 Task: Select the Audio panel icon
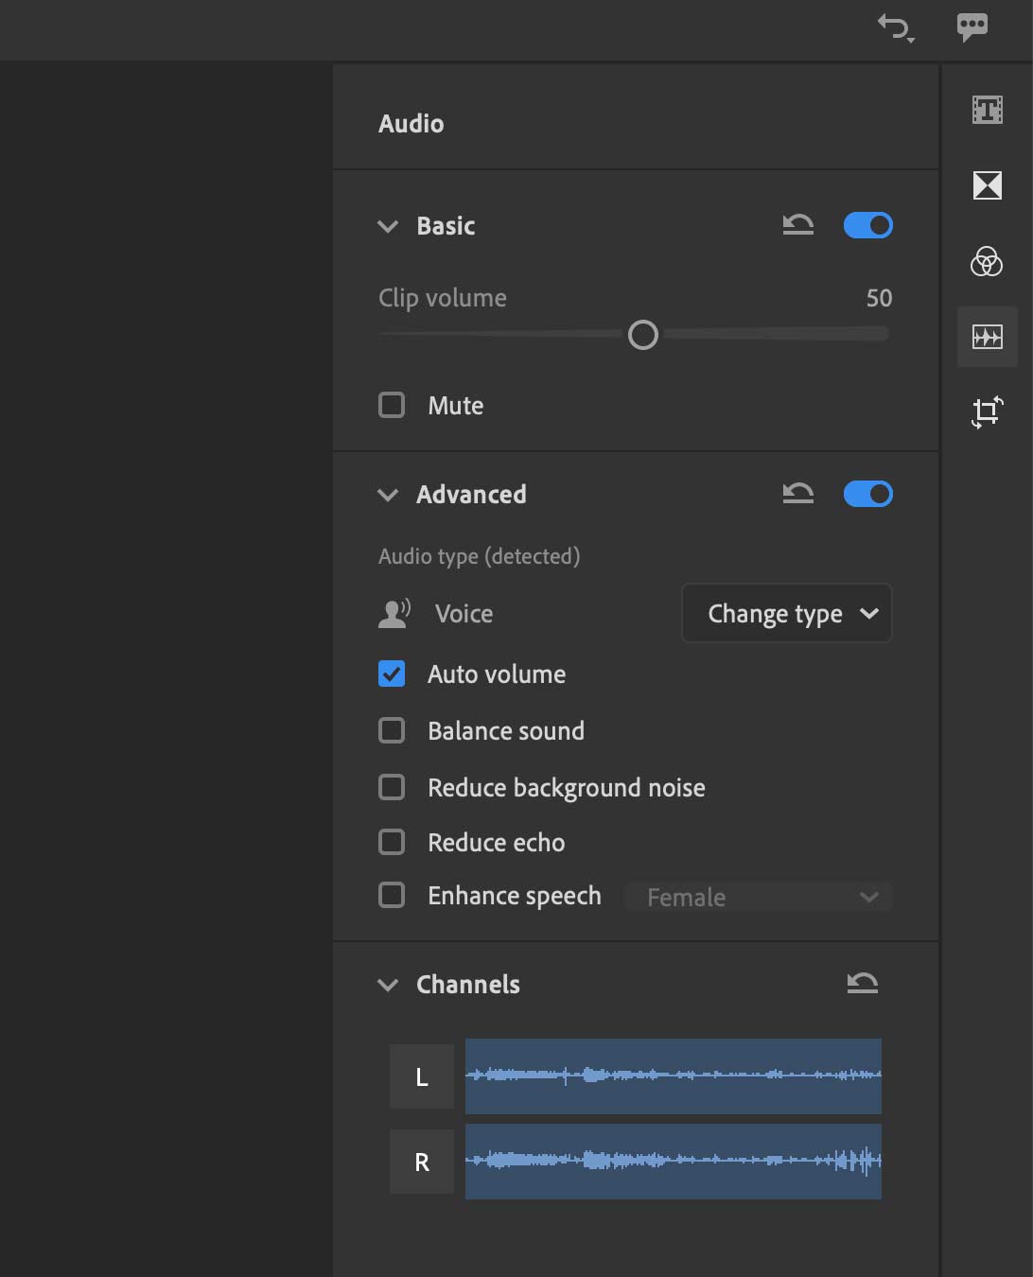click(988, 337)
